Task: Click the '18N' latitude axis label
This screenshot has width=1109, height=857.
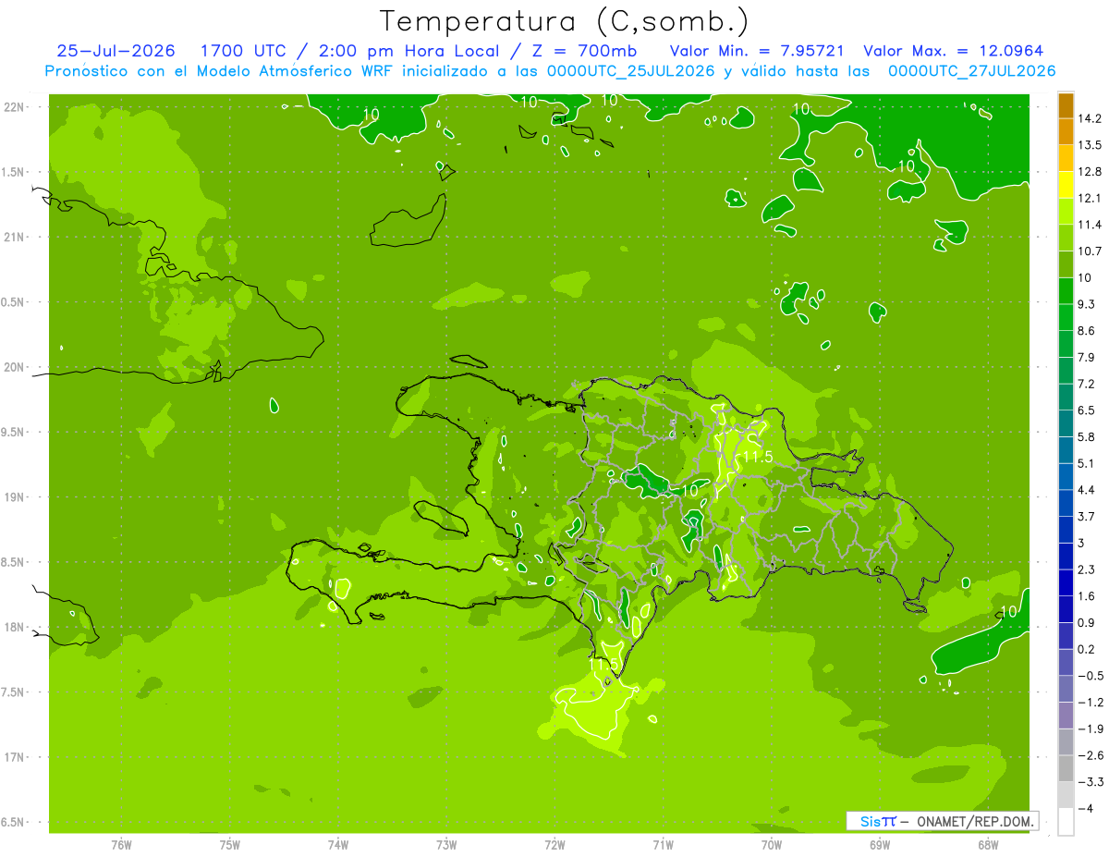Action: (x=15, y=627)
